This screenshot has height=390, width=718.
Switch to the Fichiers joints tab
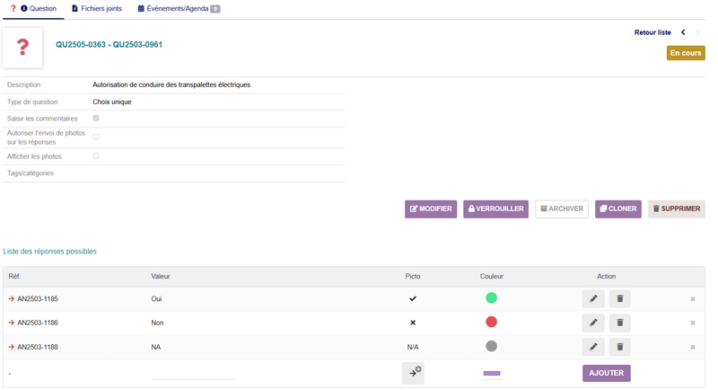(x=97, y=9)
